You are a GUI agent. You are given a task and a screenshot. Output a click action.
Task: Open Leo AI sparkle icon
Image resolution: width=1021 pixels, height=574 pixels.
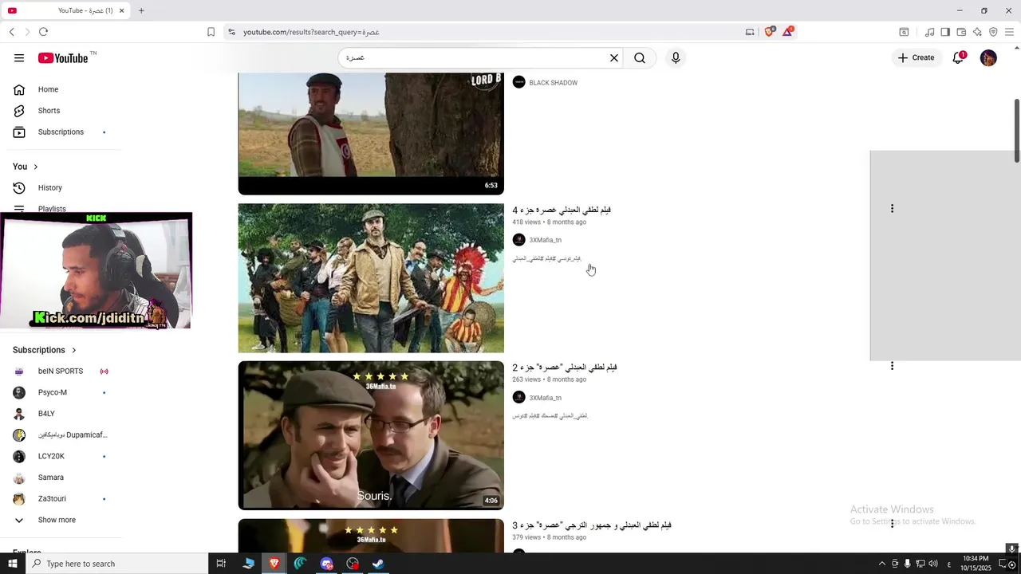[x=977, y=32]
